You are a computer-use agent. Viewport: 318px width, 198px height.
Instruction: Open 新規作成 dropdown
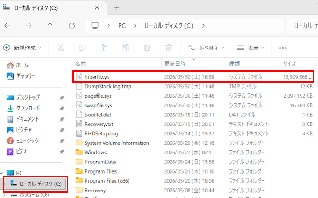[x=22, y=48]
